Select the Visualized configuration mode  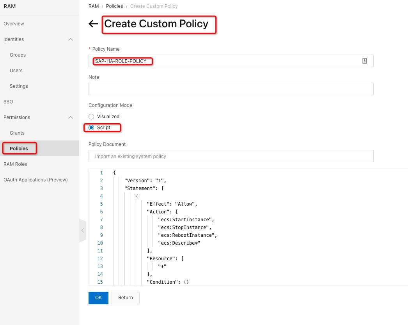91,117
